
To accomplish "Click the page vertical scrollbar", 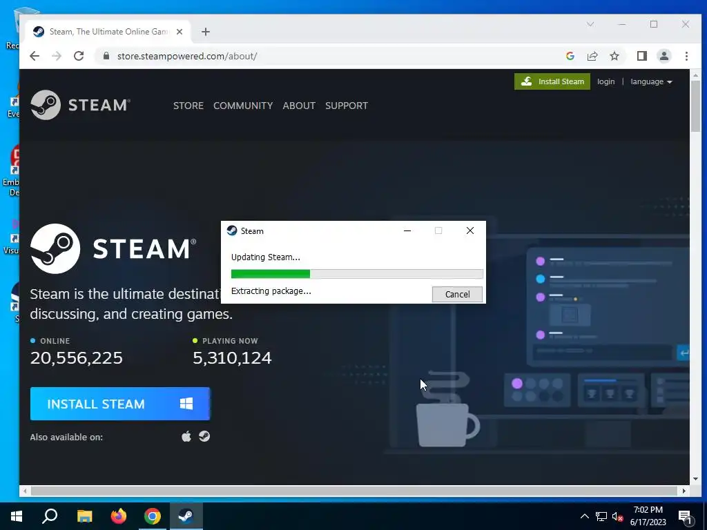I will click(695, 106).
